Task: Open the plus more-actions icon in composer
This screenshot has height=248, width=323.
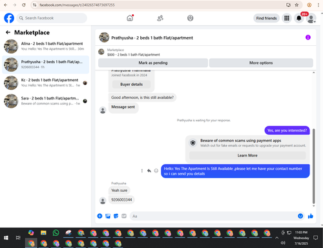Action: (99, 216)
